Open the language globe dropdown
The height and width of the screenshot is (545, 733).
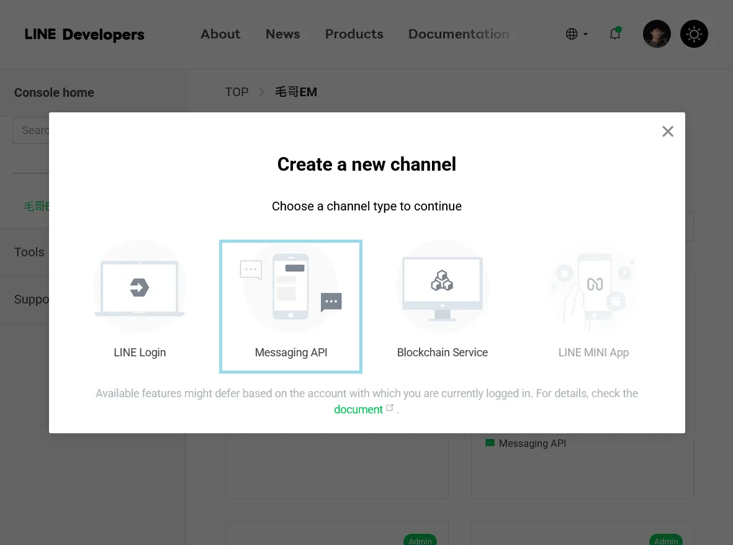[577, 34]
